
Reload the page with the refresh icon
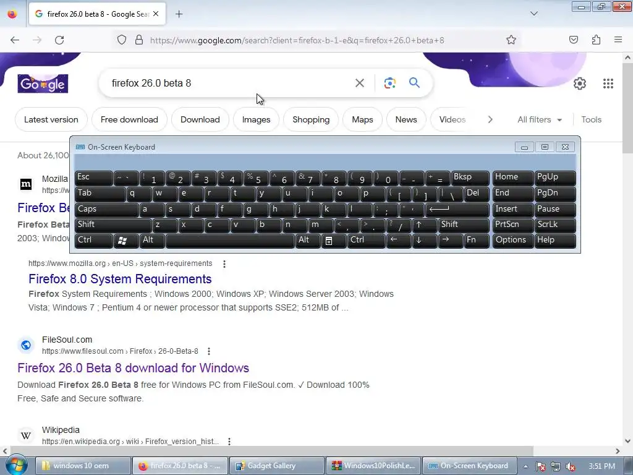59,40
